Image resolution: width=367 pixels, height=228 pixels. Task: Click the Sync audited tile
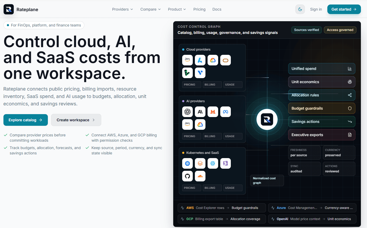(x=304, y=169)
